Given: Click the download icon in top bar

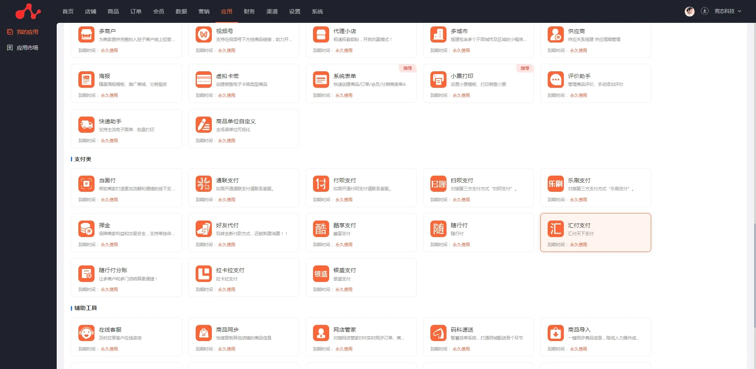Looking at the screenshot, I should click(x=705, y=11).
